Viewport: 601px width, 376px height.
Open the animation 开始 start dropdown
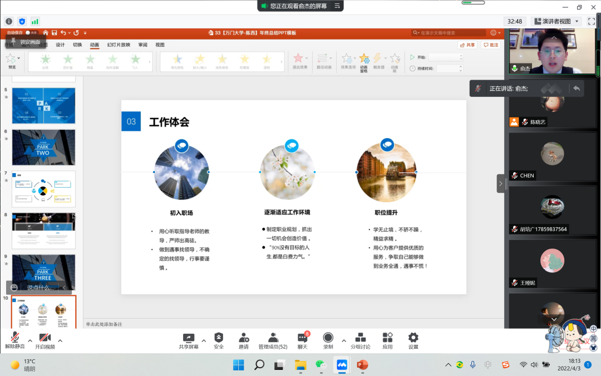point(461,56)
